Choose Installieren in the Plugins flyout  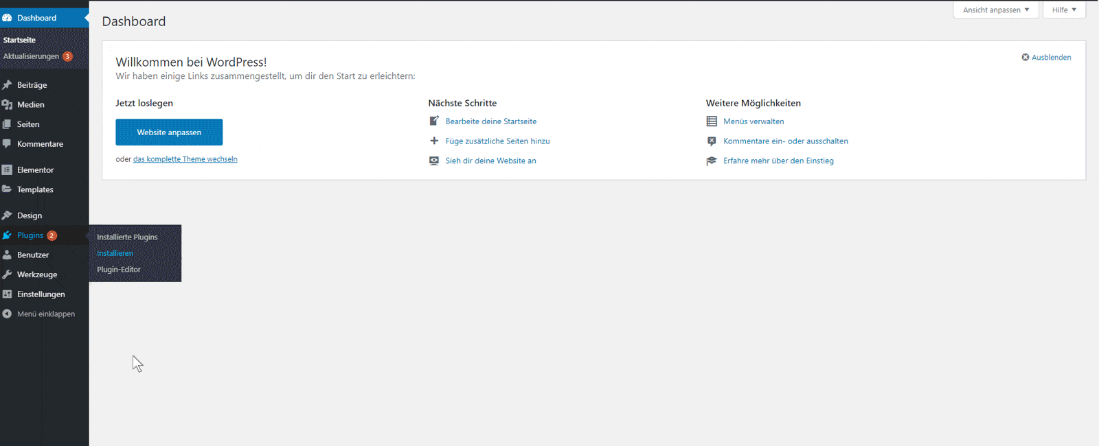click(115, 253)
